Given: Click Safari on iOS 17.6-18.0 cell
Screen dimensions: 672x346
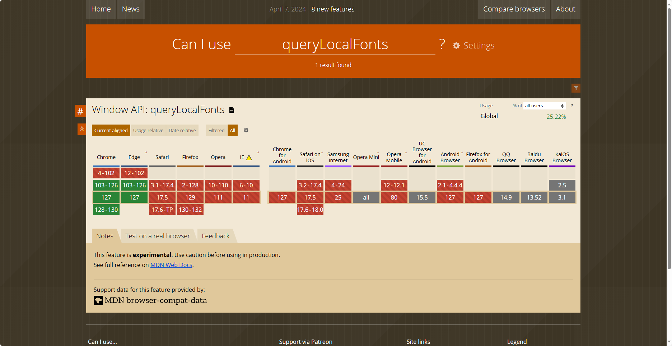Looking at the screenshot, I should coord(310,210).
